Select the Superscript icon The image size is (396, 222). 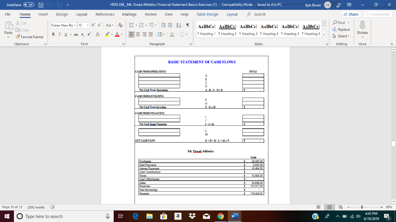(89, 34)
